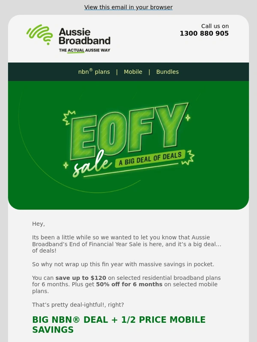Go to the "Bundles" navigation item
This screenshot has height=342, width=257.
[x=167, y=72]
